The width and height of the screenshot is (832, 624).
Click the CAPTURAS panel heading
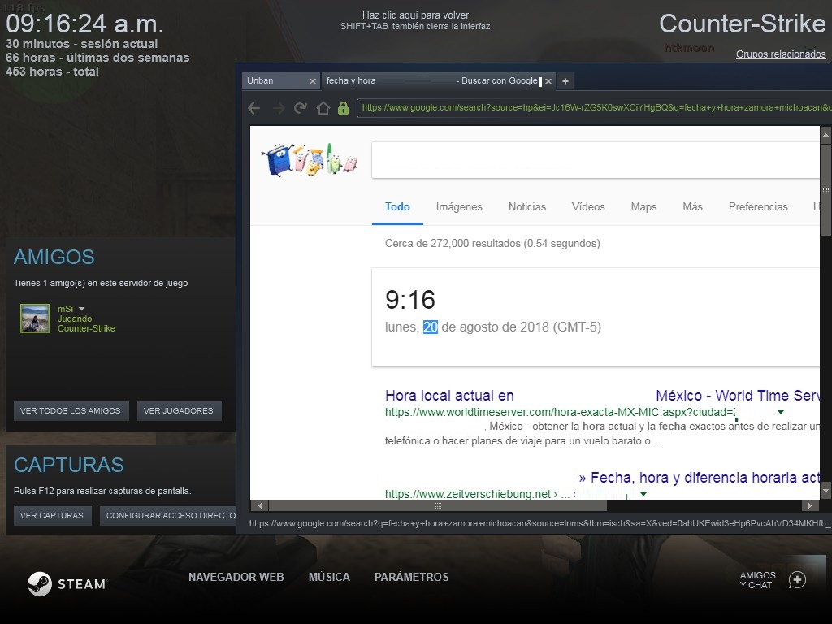69,466
